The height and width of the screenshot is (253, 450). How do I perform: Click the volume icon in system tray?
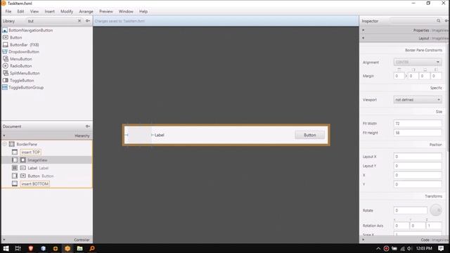pos(409,248)
